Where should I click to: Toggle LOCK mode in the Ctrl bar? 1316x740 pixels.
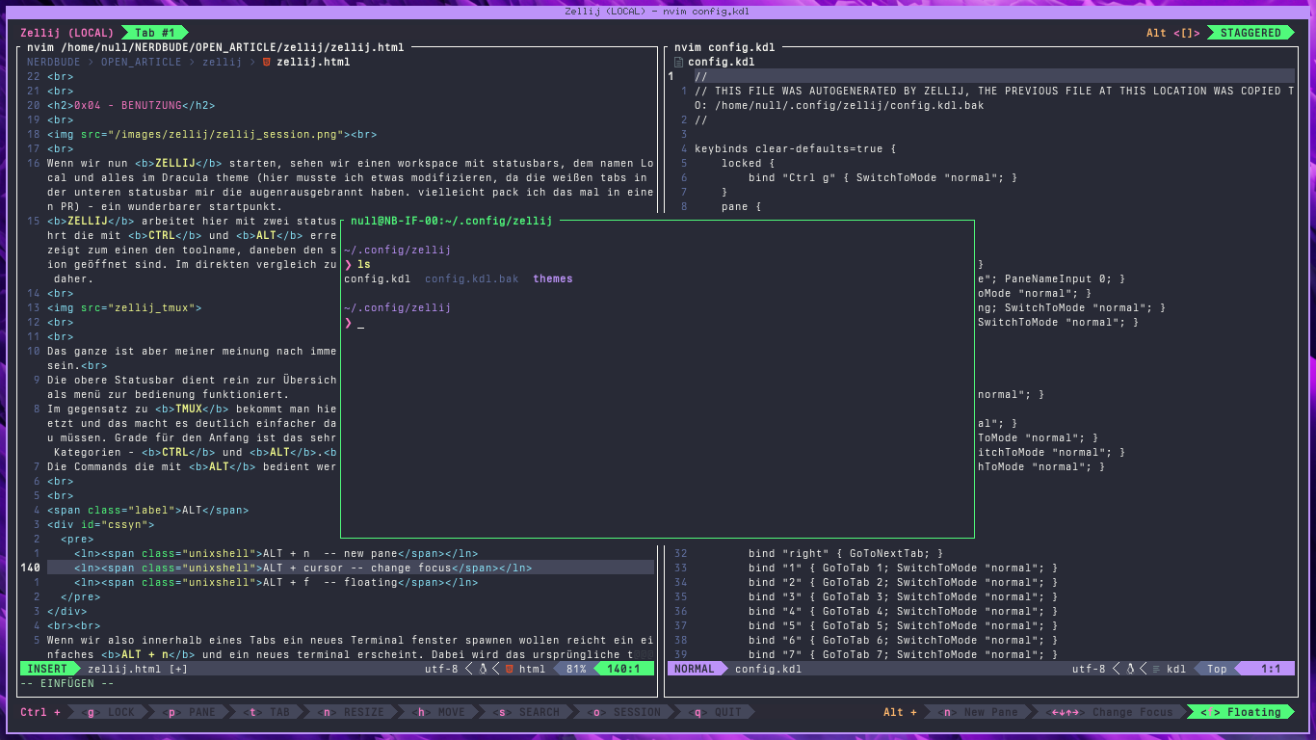coord(108,712)
